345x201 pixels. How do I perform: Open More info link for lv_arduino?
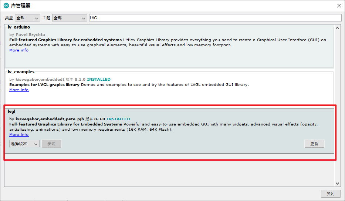coord(19,50)
